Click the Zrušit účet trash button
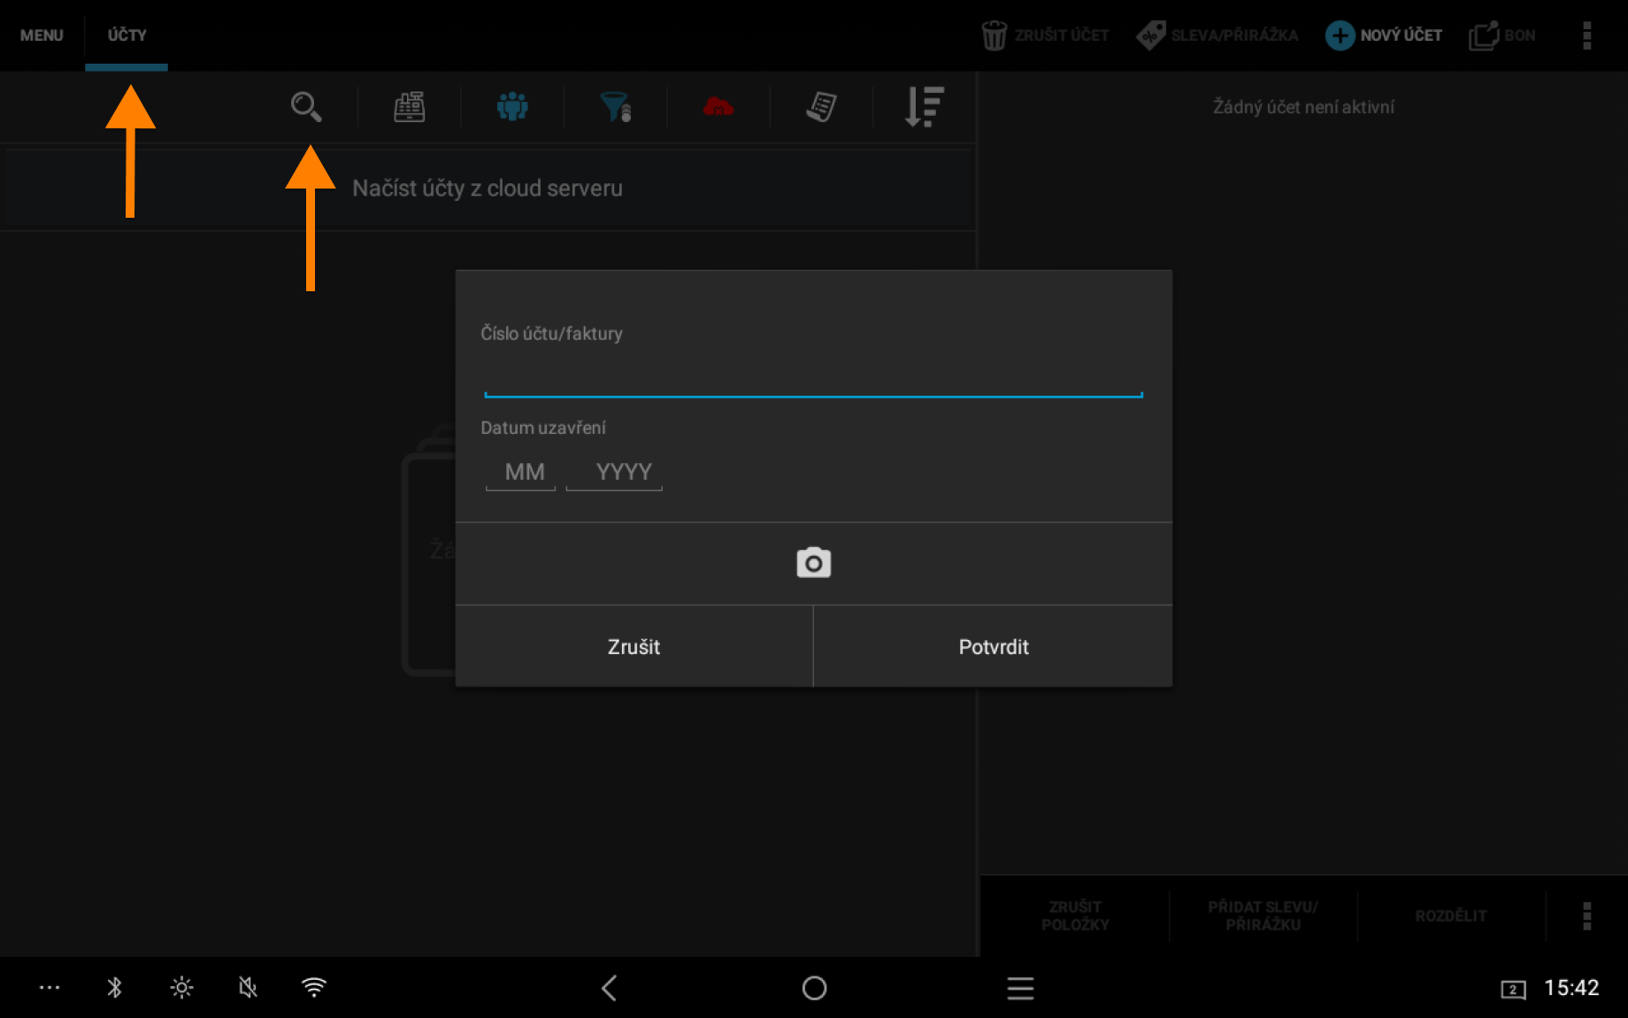The image size is (1628, 1018). pyautogui.click(x=1045, y=35)
